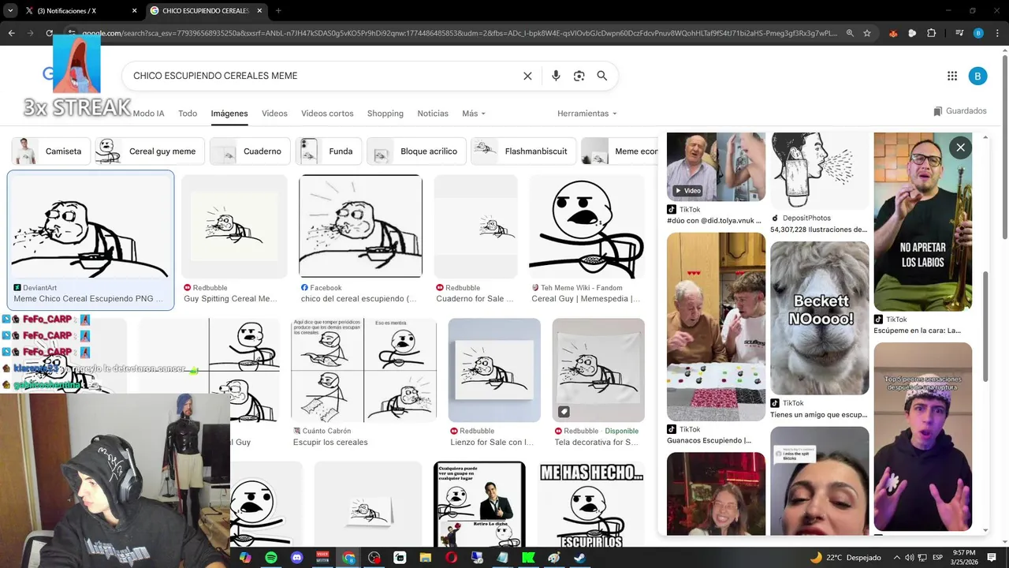This screenshot has width=1009, height=568.
Task: Open Chrome extensions puzzle icon
Action: pyautogui.click(x=932, y=33)
